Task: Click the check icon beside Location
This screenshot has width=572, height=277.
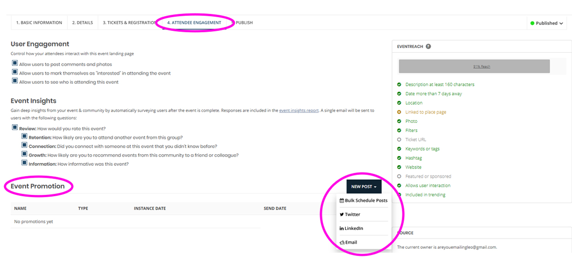Action: pyautogui.click(x=399, y=103)
